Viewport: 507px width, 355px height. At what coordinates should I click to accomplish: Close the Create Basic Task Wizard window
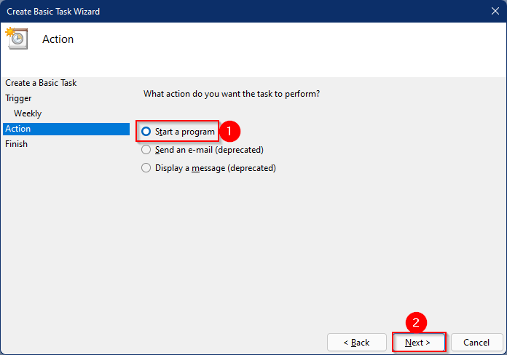click(495, 11)
